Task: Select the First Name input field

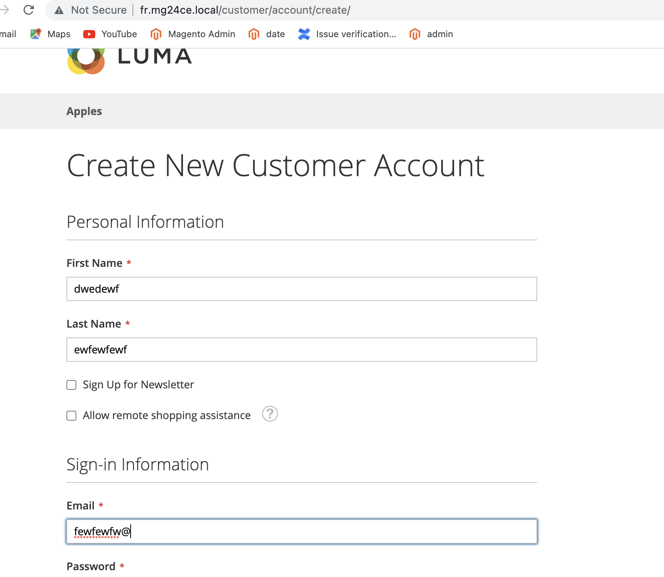Action: (x=302, y=289)
